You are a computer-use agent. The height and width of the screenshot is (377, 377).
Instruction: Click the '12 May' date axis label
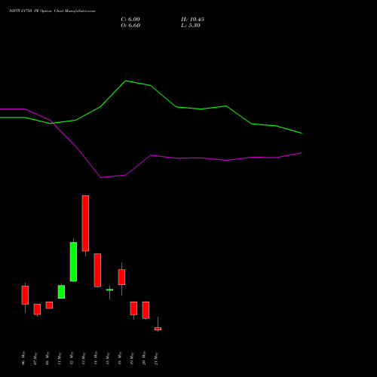coord(72,358)
